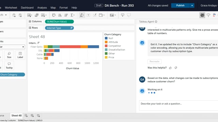Click the thumbs down feedback icon
The height and width of the screenshot is (122, 218).
[x=176, y=68]
